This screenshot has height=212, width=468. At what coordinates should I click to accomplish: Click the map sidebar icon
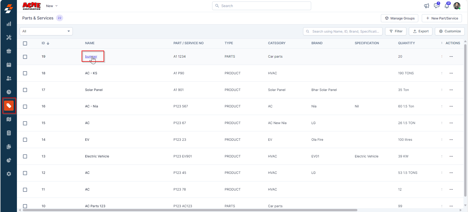pyautogui.click(x=9, y=119)
